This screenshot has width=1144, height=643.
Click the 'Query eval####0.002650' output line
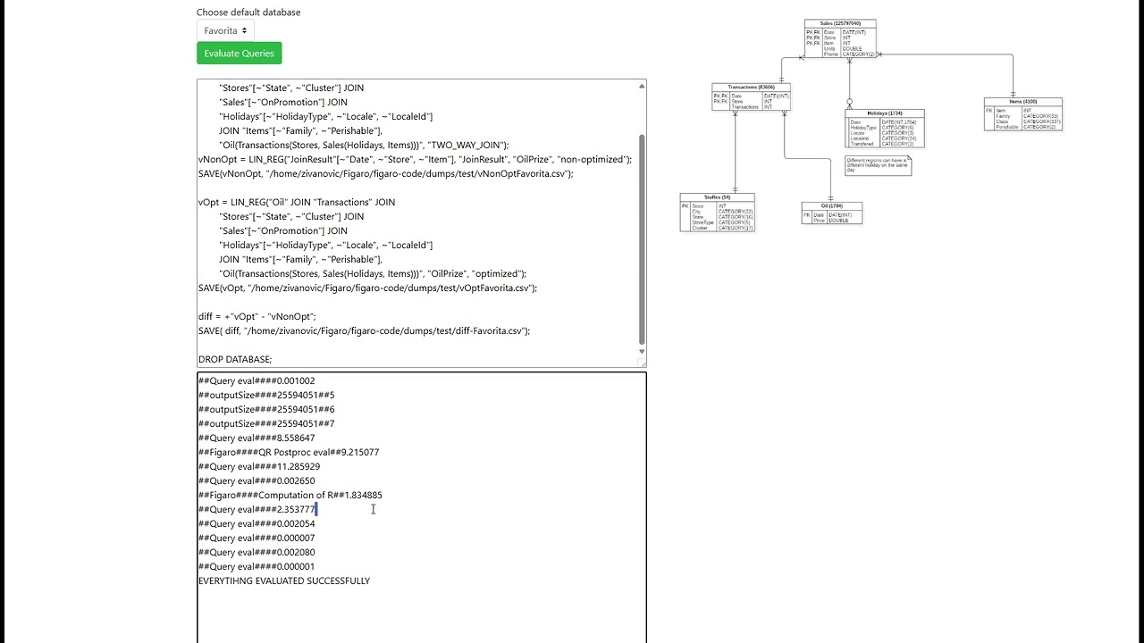257,480
